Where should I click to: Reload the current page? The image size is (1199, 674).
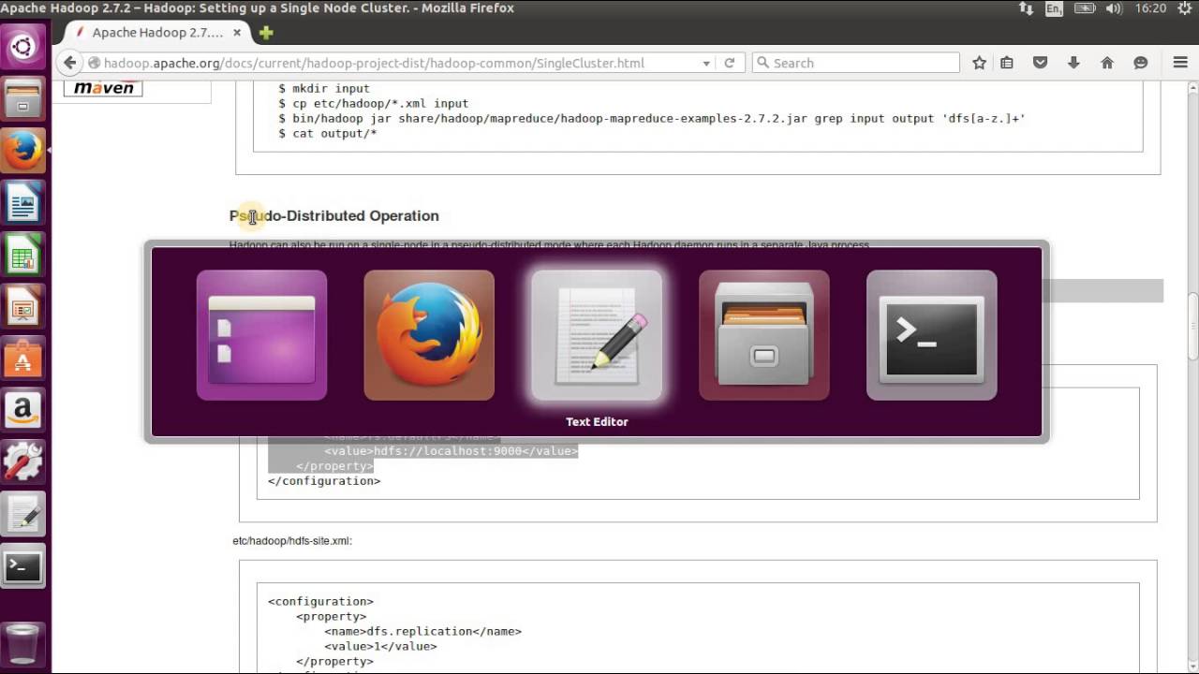pos(730,63)
